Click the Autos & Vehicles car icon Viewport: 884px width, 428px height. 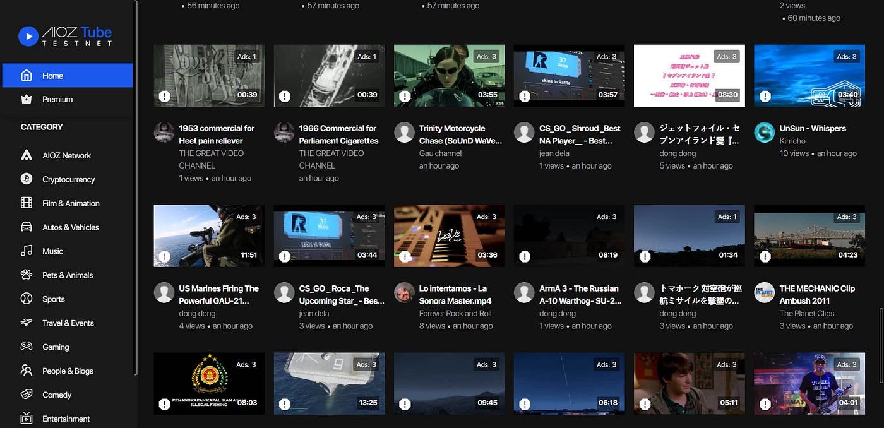tap(27, 227)
